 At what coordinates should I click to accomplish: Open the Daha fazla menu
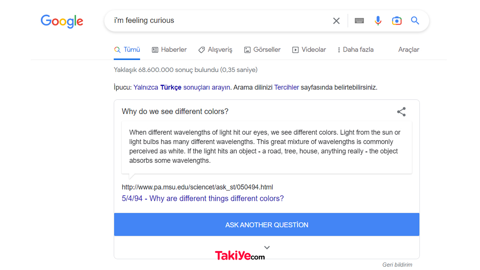pyautogui.click(x=355, y=50)
